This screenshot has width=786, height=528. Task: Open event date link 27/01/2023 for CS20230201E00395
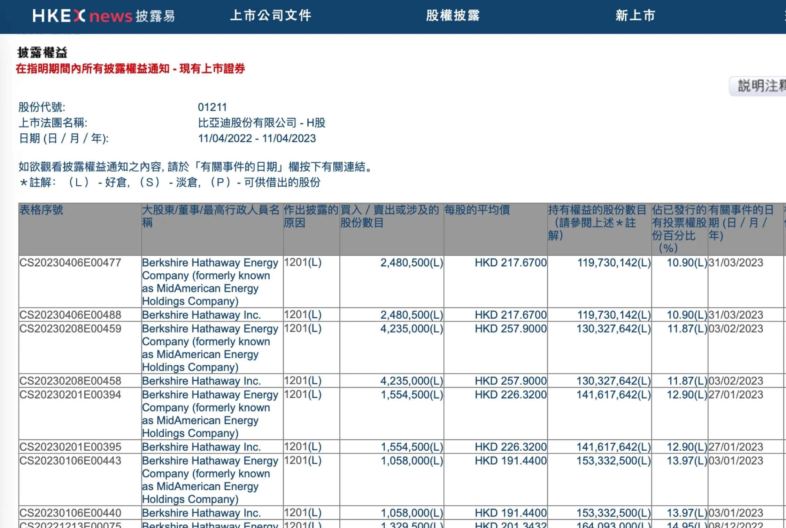[736, 447]
